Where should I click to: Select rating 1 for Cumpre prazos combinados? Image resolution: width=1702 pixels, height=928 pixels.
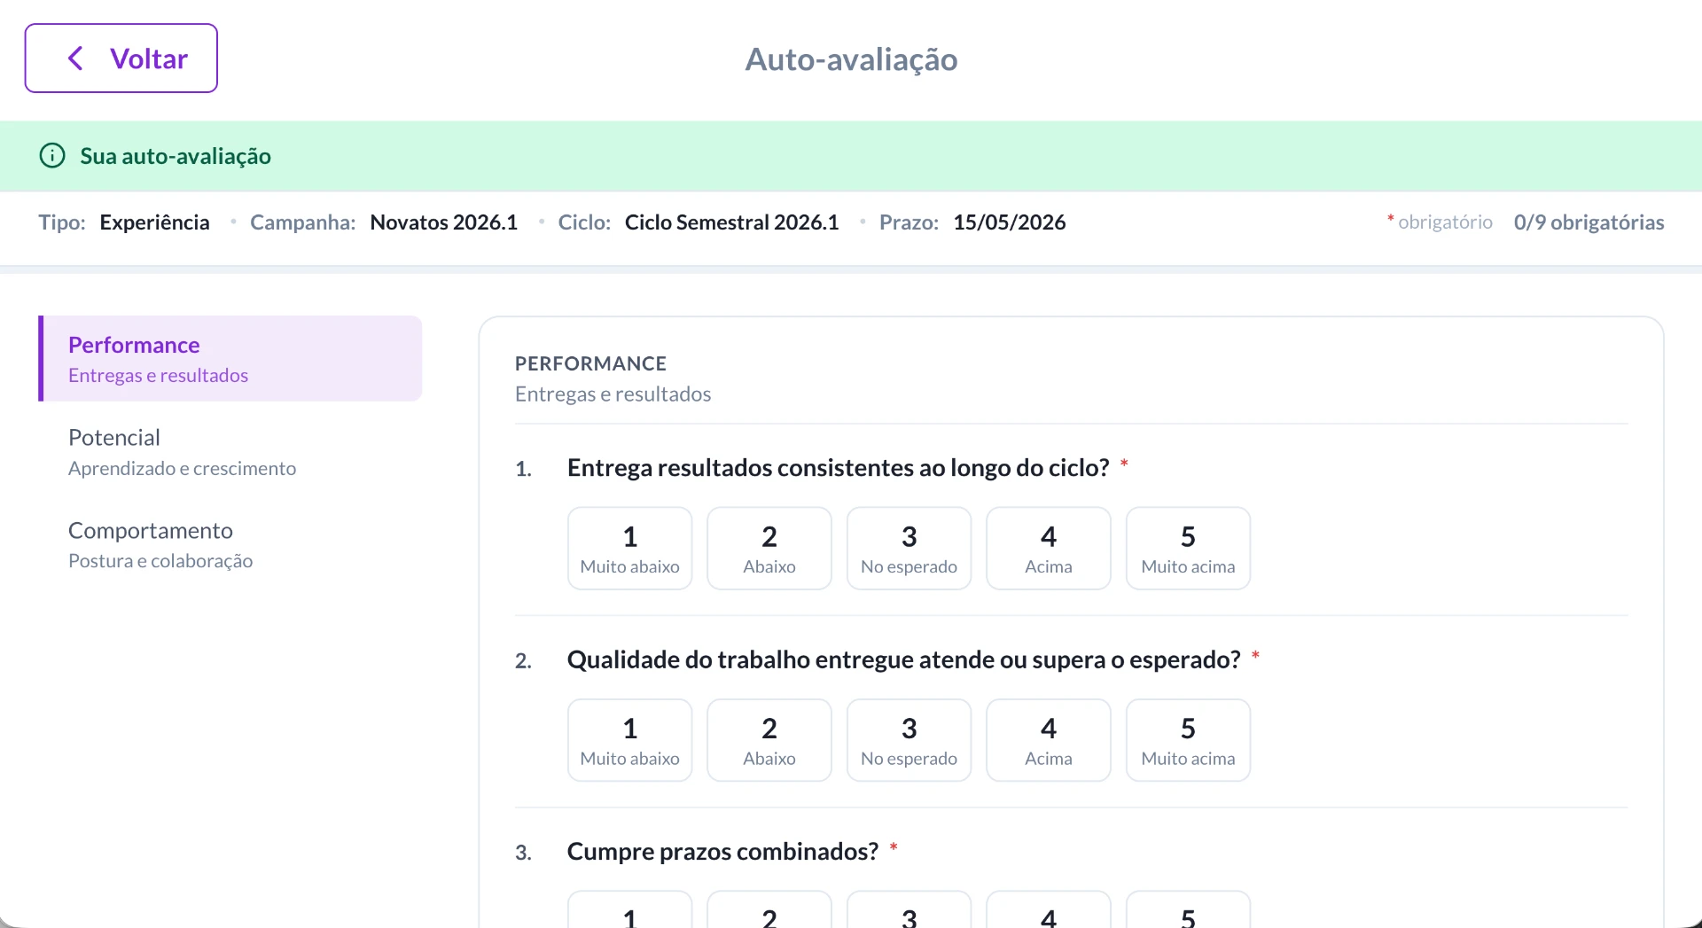[630, 910]
